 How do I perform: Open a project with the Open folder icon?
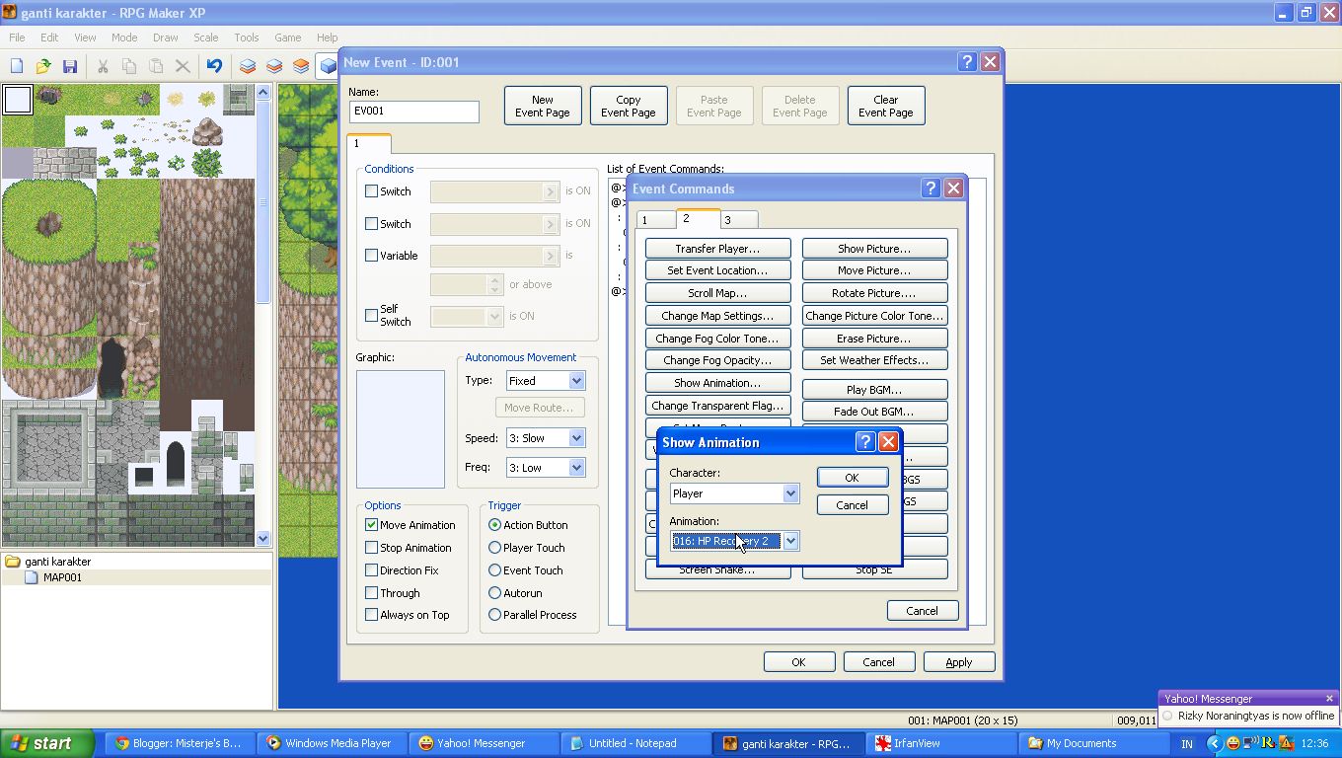tap(42, 65)
